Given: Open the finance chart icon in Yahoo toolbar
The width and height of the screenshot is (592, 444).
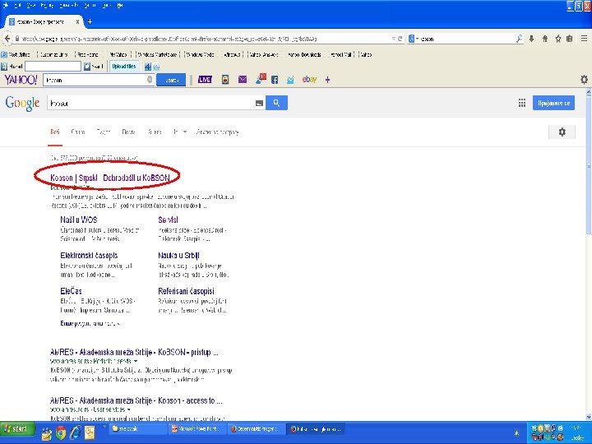Looking at the screenshot, I should pos(290,80).
